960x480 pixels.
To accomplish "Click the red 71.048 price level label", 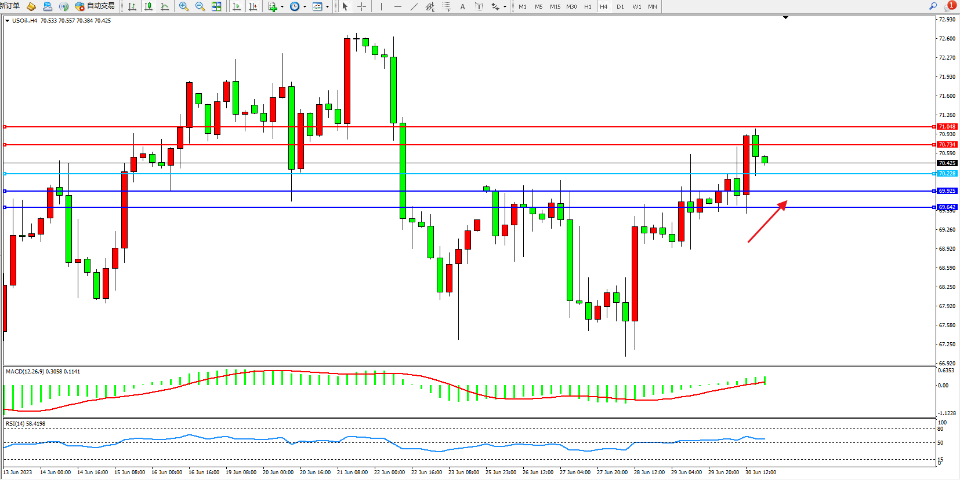I will click(x=947, y=126).
